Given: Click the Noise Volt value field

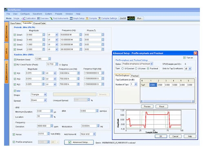Looking at the screenshot, I should click(x=42, y=134).
